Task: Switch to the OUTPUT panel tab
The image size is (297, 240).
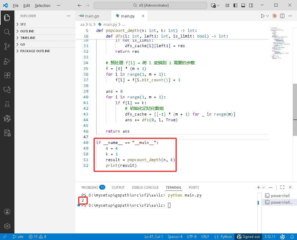Action: 118,187
